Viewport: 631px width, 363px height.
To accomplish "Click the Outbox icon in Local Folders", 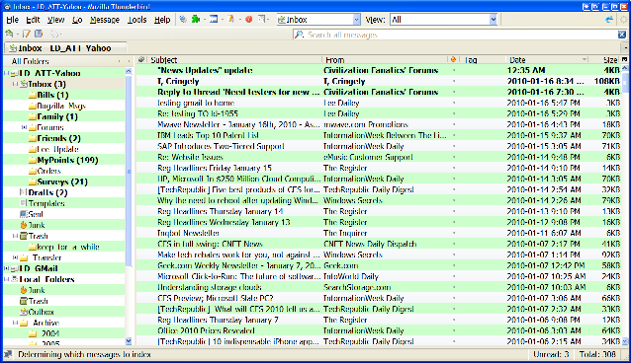I will pyautogui.click(x=24, y=312).
